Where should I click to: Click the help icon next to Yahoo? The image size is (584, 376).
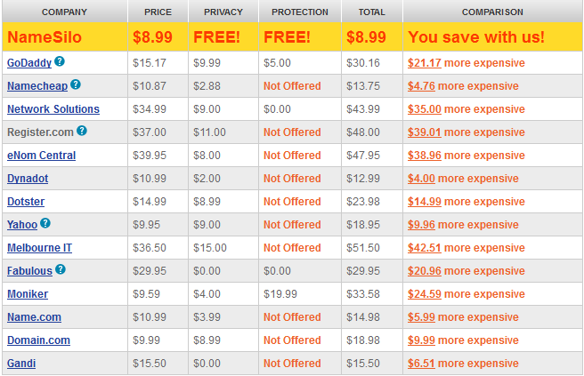45,224
